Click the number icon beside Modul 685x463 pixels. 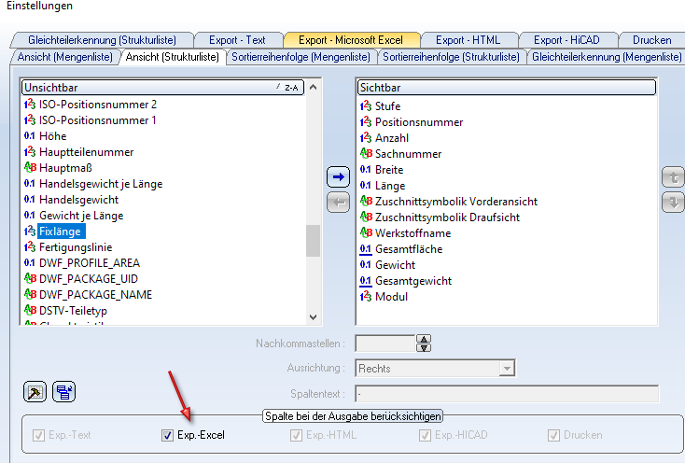click(x=366, y=297)
